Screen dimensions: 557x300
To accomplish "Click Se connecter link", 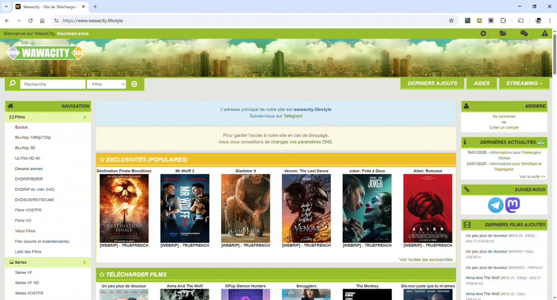I will (504, 116).
